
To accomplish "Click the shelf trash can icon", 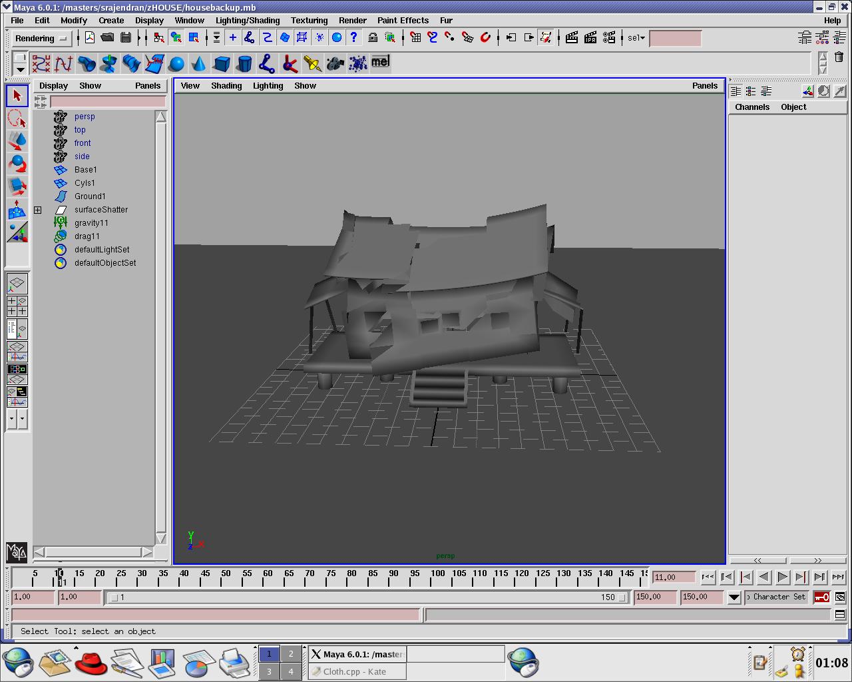I will pos(839,58).
